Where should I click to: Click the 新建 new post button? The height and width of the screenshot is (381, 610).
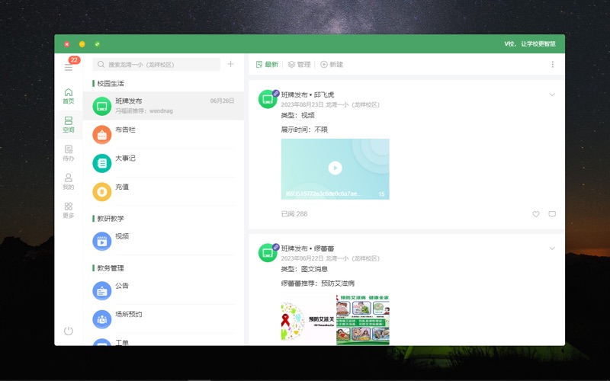tap(332, 65)
